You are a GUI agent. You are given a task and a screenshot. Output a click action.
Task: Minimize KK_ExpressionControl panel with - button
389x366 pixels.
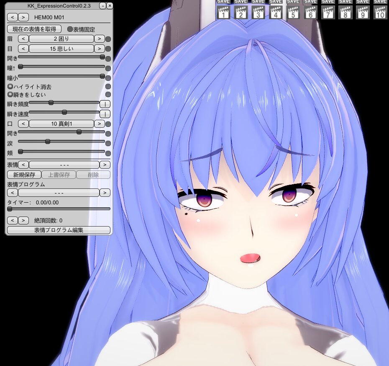(x=102, y=6)
